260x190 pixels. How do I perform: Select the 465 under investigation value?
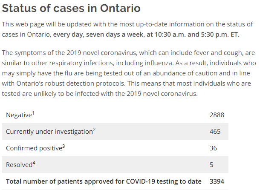[215, 132]
